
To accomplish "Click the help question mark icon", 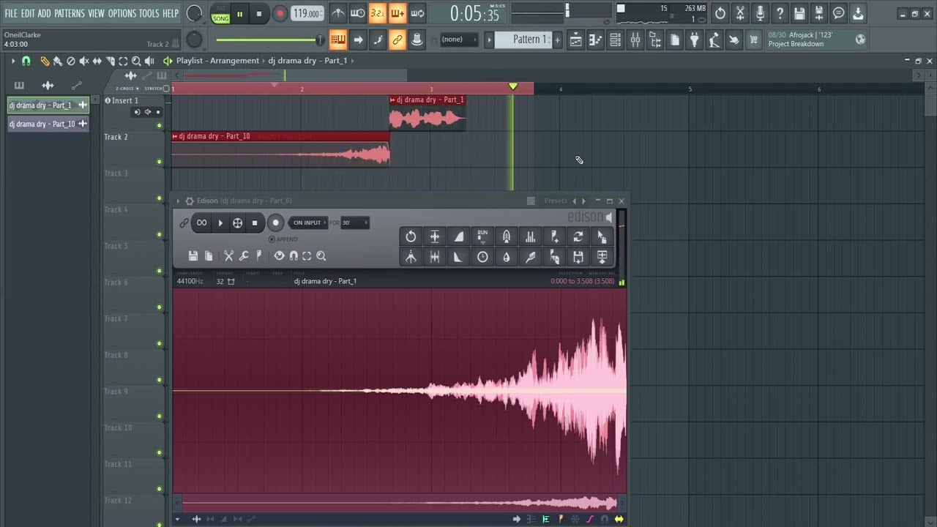I will (780, 13).
